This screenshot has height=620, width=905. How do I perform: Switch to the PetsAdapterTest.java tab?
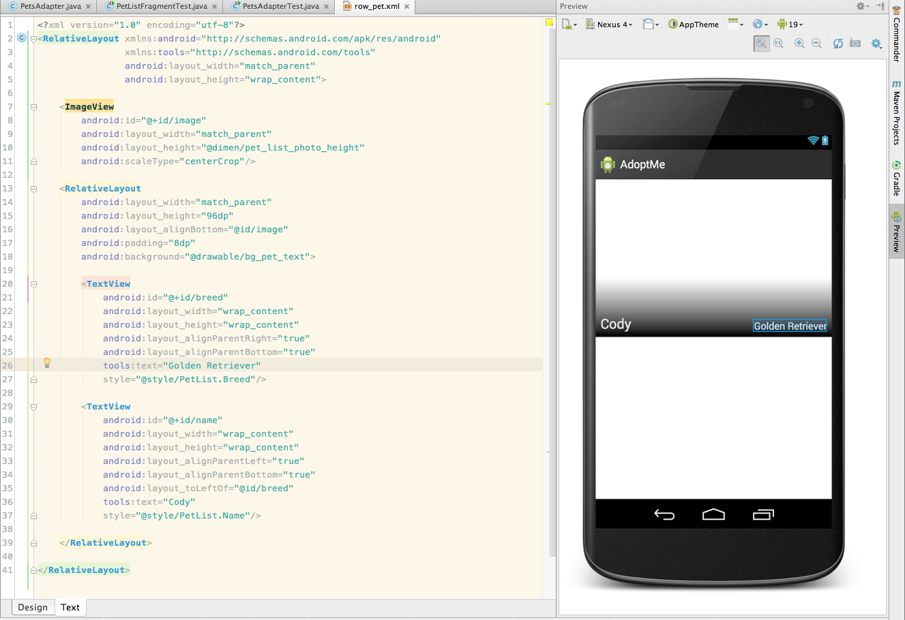click(x=280, y=6)
